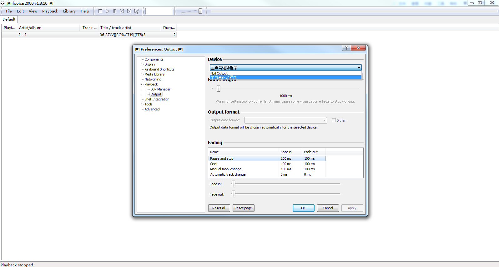Screen dimensions: 499x267
Task: Click the Random playback toolbar button
Action: coord(137,11)
